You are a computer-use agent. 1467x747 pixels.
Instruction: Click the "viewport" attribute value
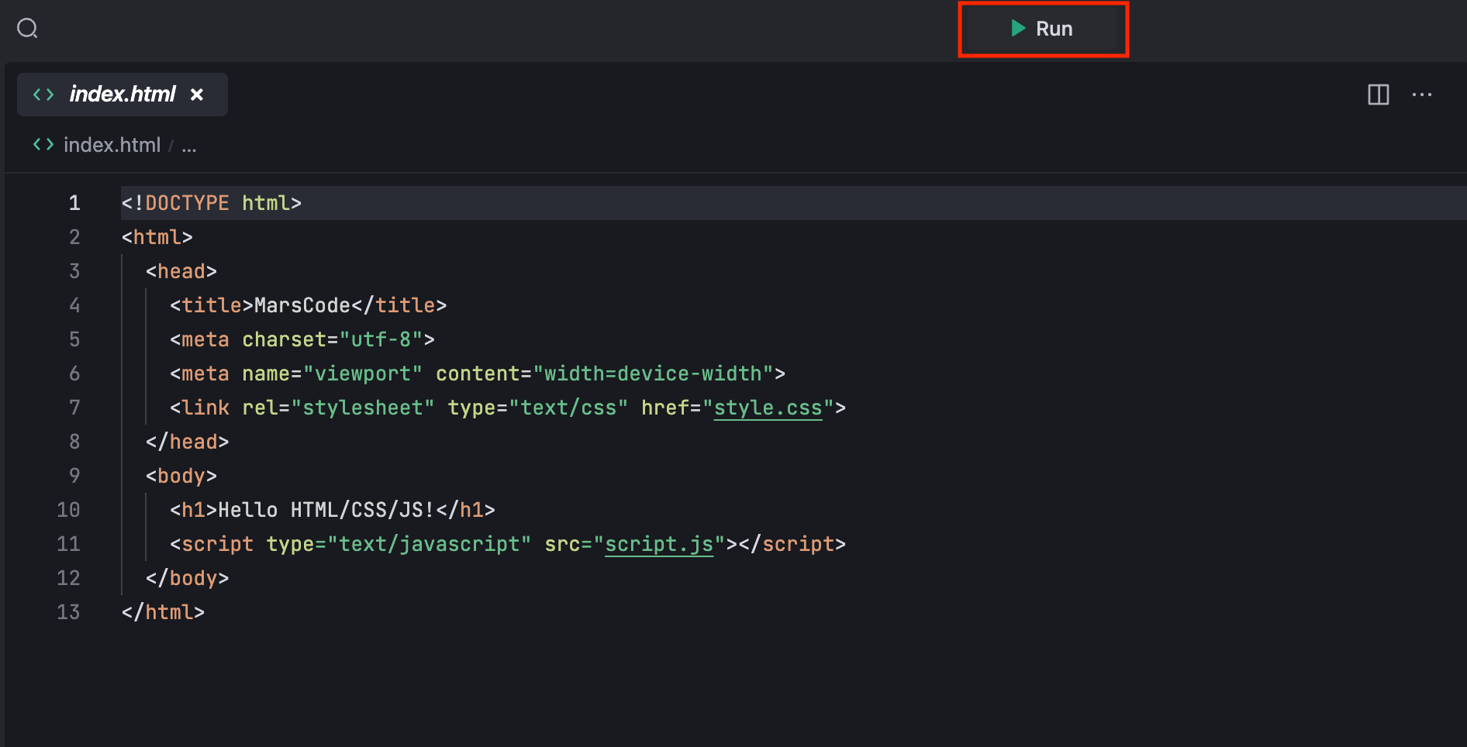(363, 373)
